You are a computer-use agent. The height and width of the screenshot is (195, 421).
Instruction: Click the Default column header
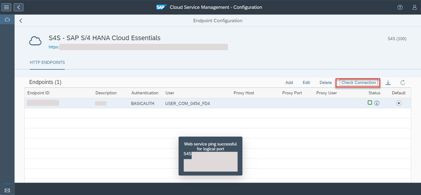coord(399,93)
